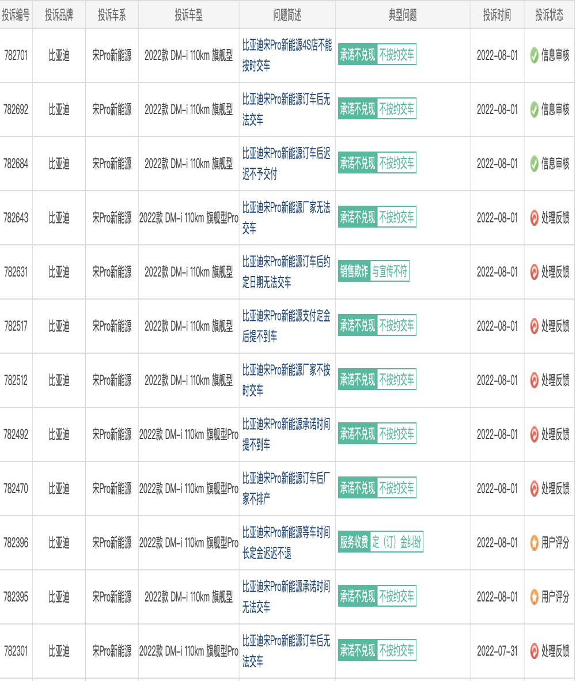Click 投诉编号 column header
Viewport: 576px width, 681px height.
(16, 15)
